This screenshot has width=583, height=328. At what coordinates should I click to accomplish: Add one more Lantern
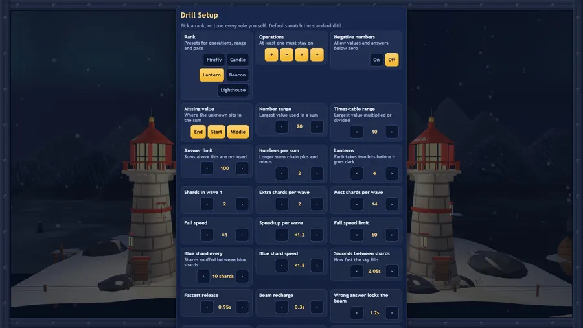point(392,173)
